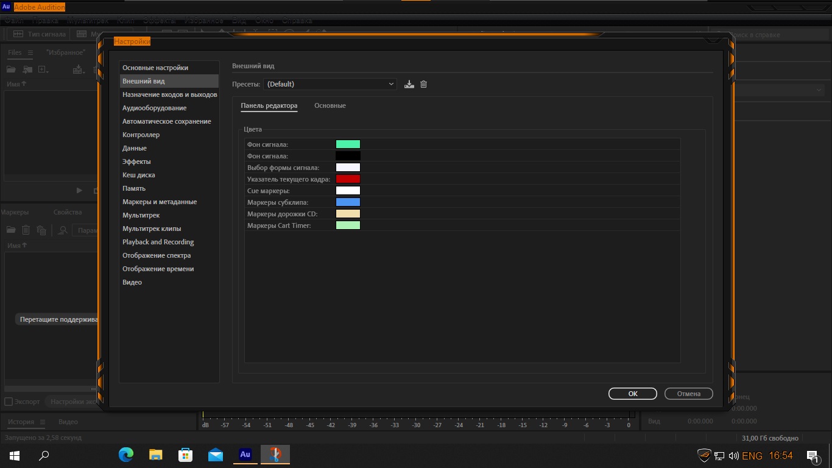Click the import file icon in Files panel
Screen dimensions: 832x468
[27, 69]
